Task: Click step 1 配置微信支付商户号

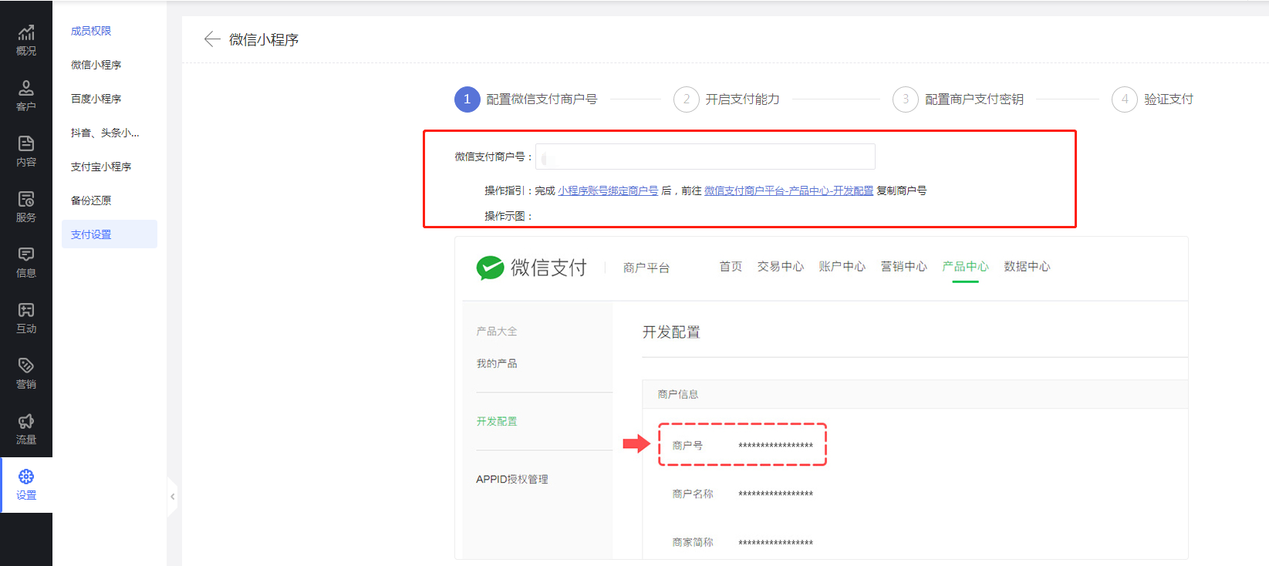Action: (526, 99)
